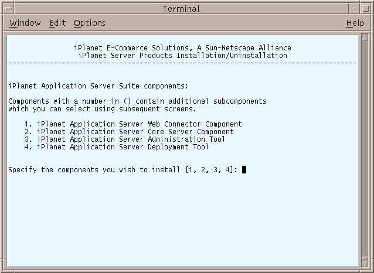
Task: Click the vertical scrollbar track
Action: click(365, 150)
